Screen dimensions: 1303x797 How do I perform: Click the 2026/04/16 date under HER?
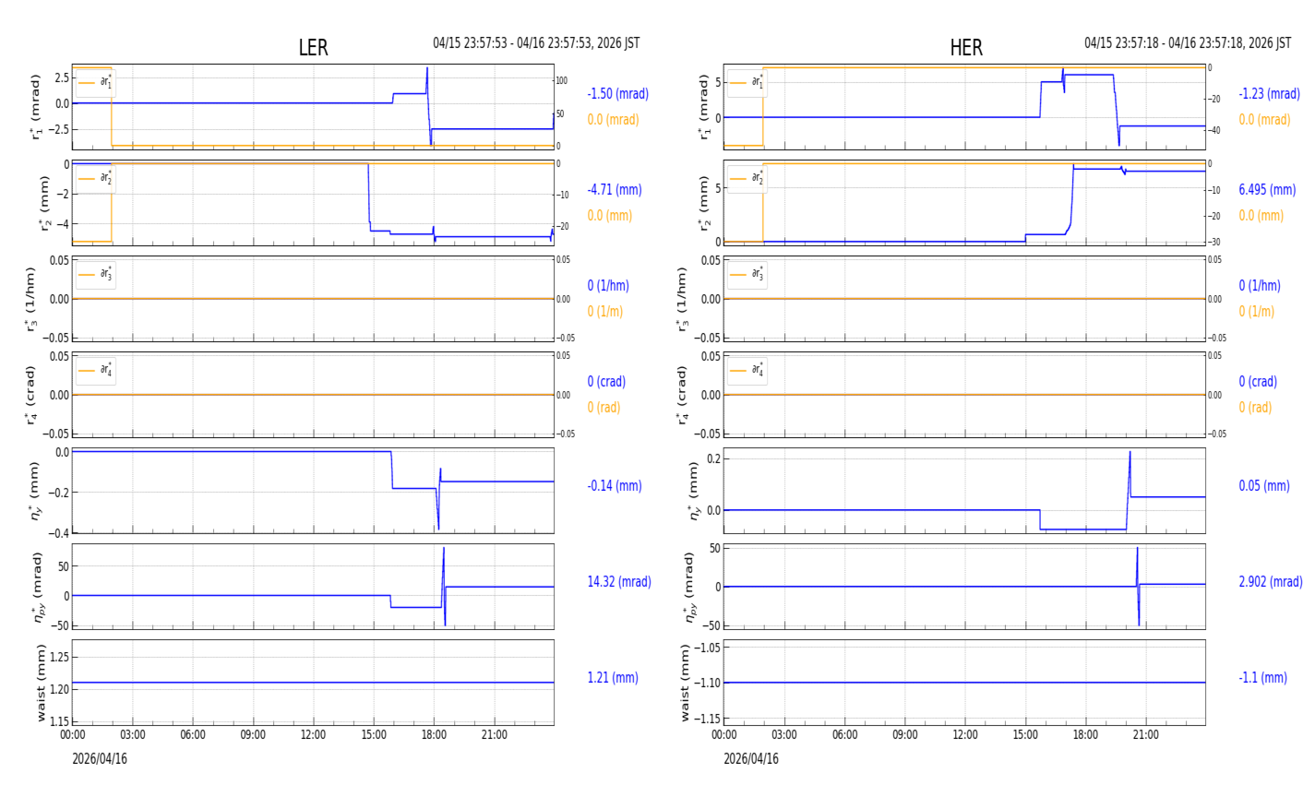click(751, 759)
